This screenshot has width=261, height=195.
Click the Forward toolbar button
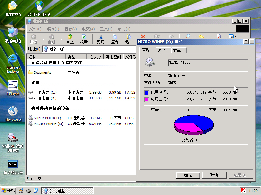click(52, 39)
